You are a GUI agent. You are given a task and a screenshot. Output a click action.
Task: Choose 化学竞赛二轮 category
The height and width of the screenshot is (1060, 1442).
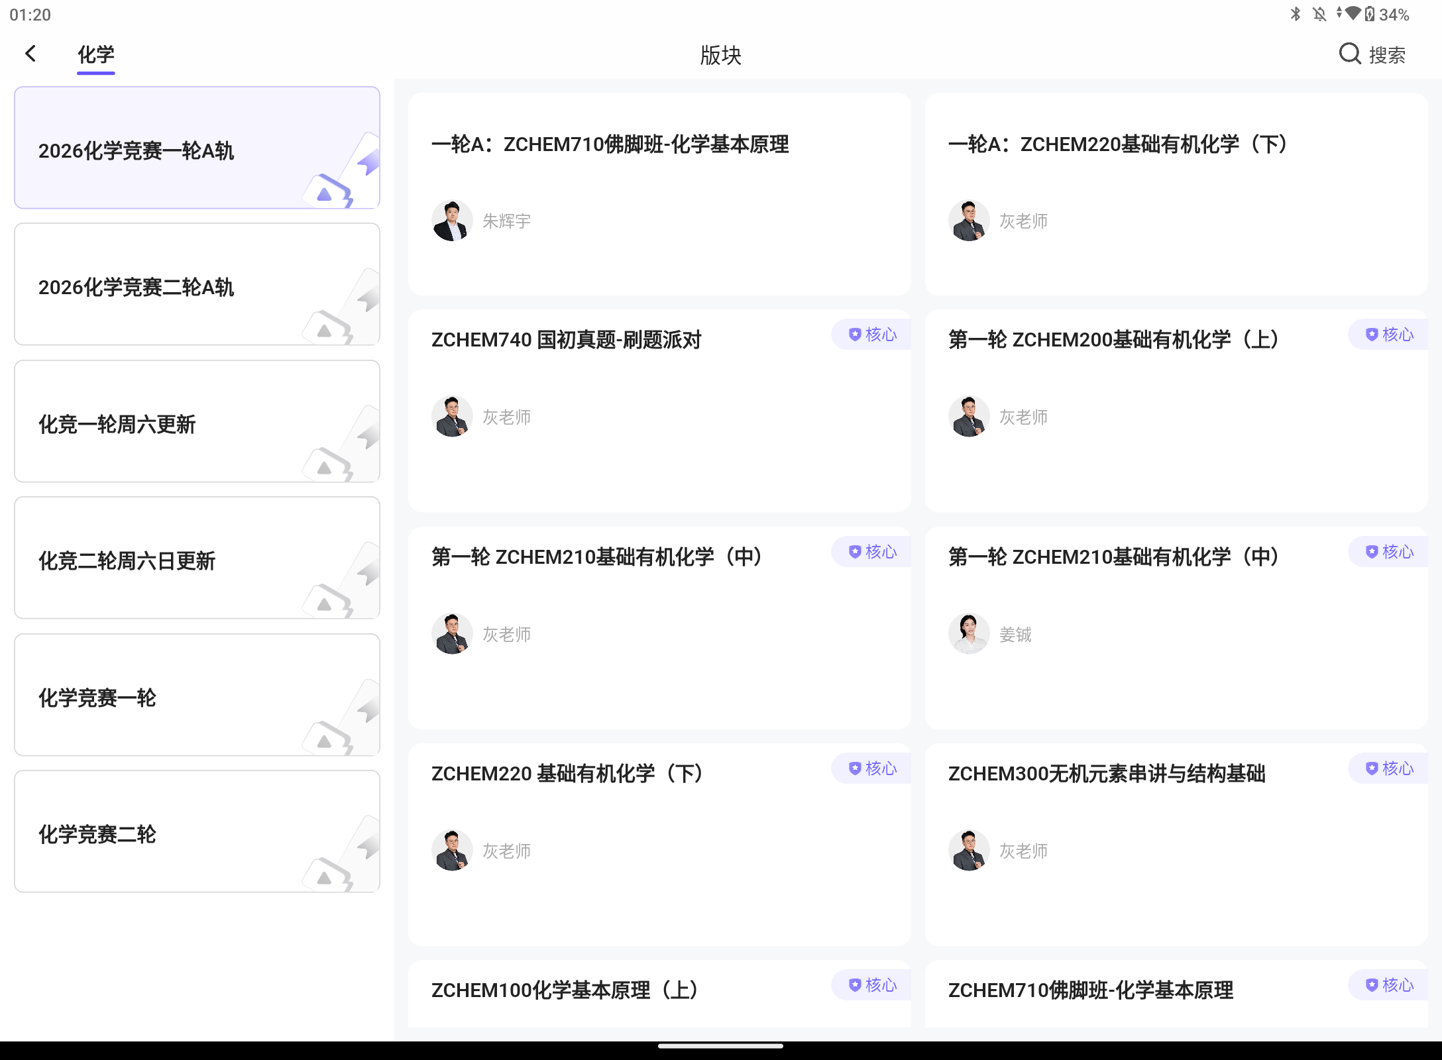click(197, 831)
